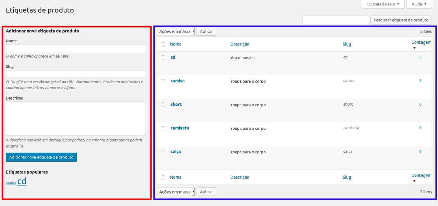Click the slug 'camiseta' cell
Image resolution: width=438 pixels, height=206 pixels.
[x=351, y=128]
